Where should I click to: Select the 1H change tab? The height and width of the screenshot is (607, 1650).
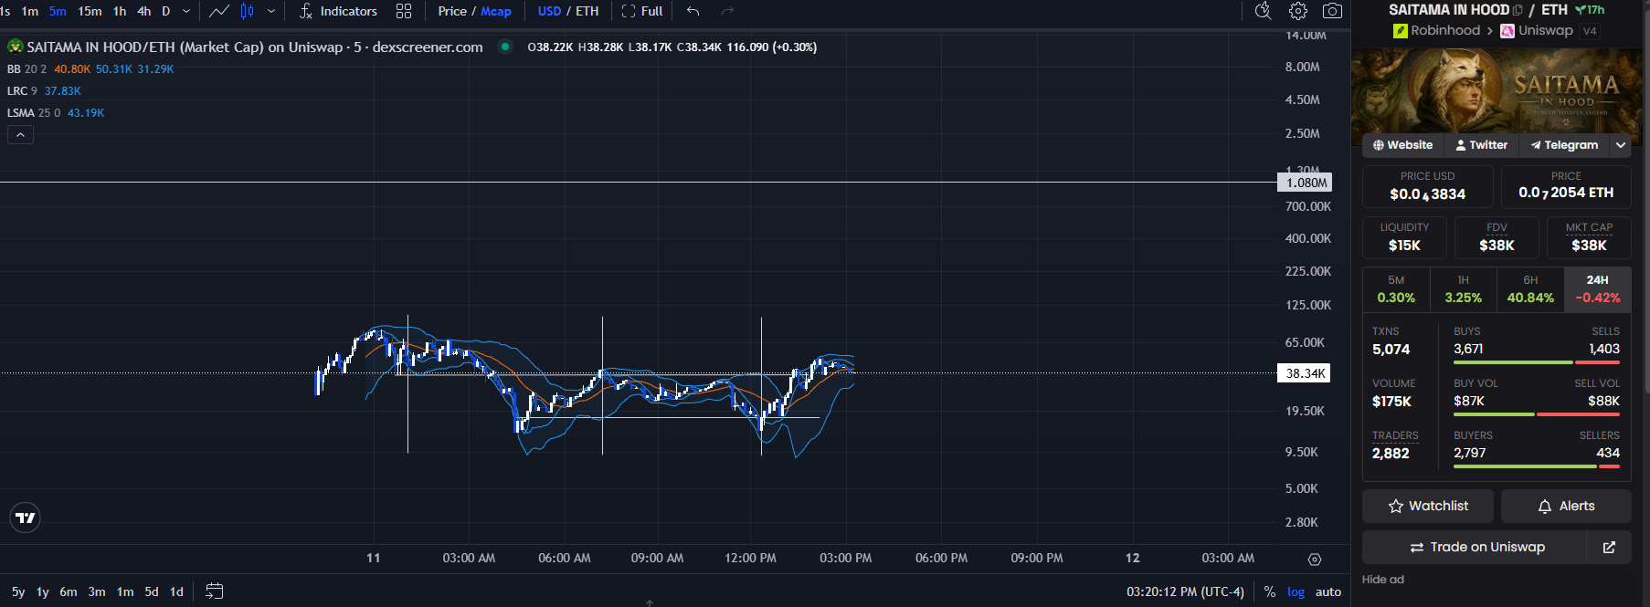tap(1463, 289)
